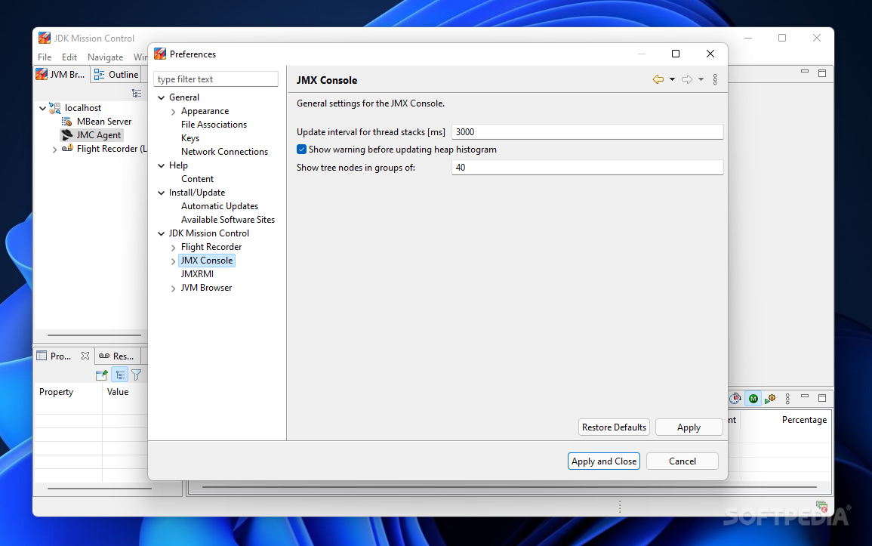872x546 pixels.
Task: Open the back history dropdown arrow
Action: pyautogui.click(x=673, y=79)
